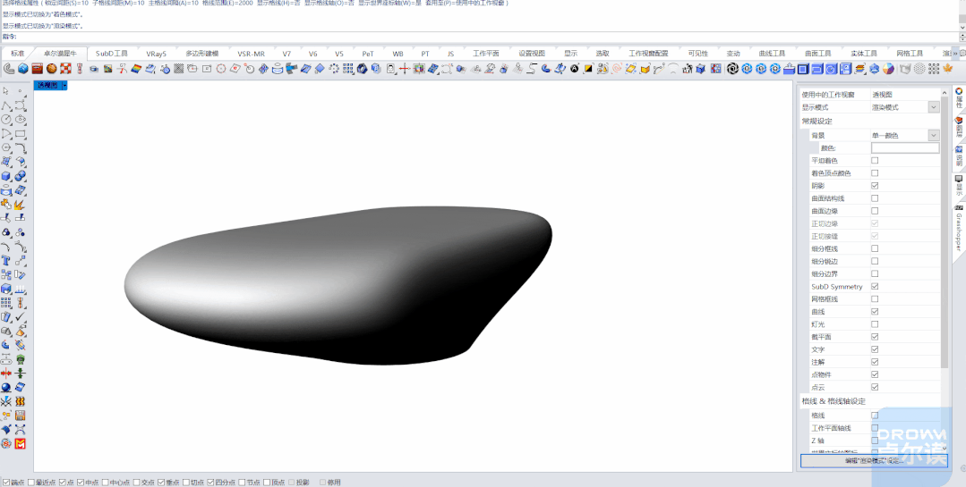This screenshot has width=966, height=487.
Task: Open the VRayS toolbar tab
Action: point(157,54)
